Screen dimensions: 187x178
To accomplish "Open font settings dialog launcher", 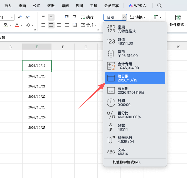I will (x=35, y=30).
